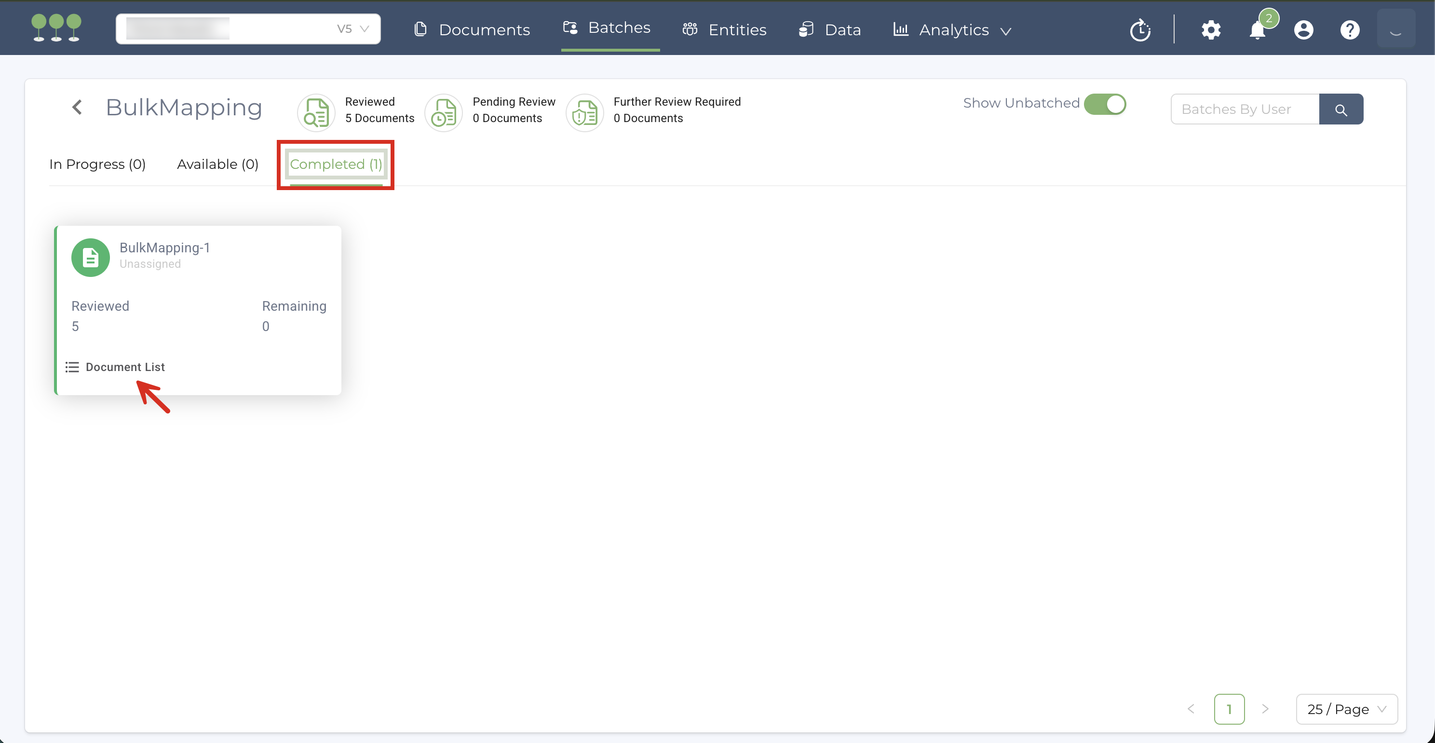This screenshot has width=1435, height=743.
Task: Switch to the Available tab
Action: (x=217, y=165)
